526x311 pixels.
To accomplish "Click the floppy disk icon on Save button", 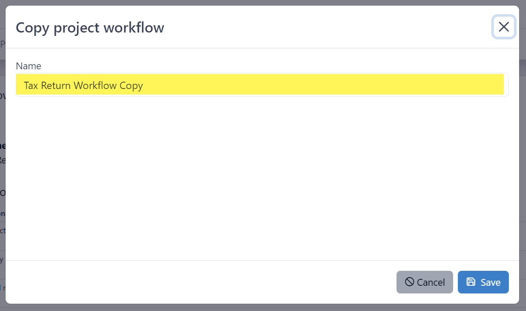I will coord(471,282).
